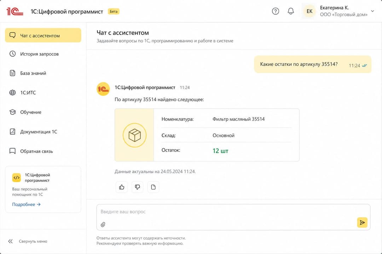Click Свернуть меню label
This screenshot has width=382, height=254.
pyautogui.click(x=33, y=241)
